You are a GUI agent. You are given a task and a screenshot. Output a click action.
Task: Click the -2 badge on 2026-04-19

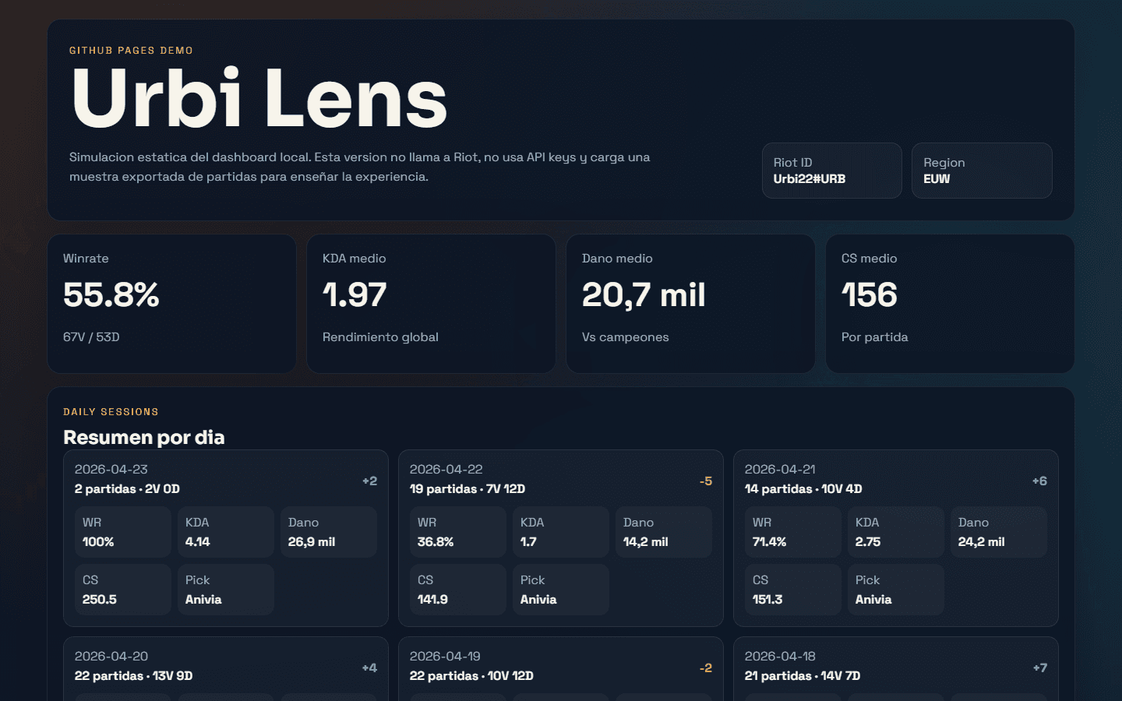pyautogui.click(x=706, y=668)
